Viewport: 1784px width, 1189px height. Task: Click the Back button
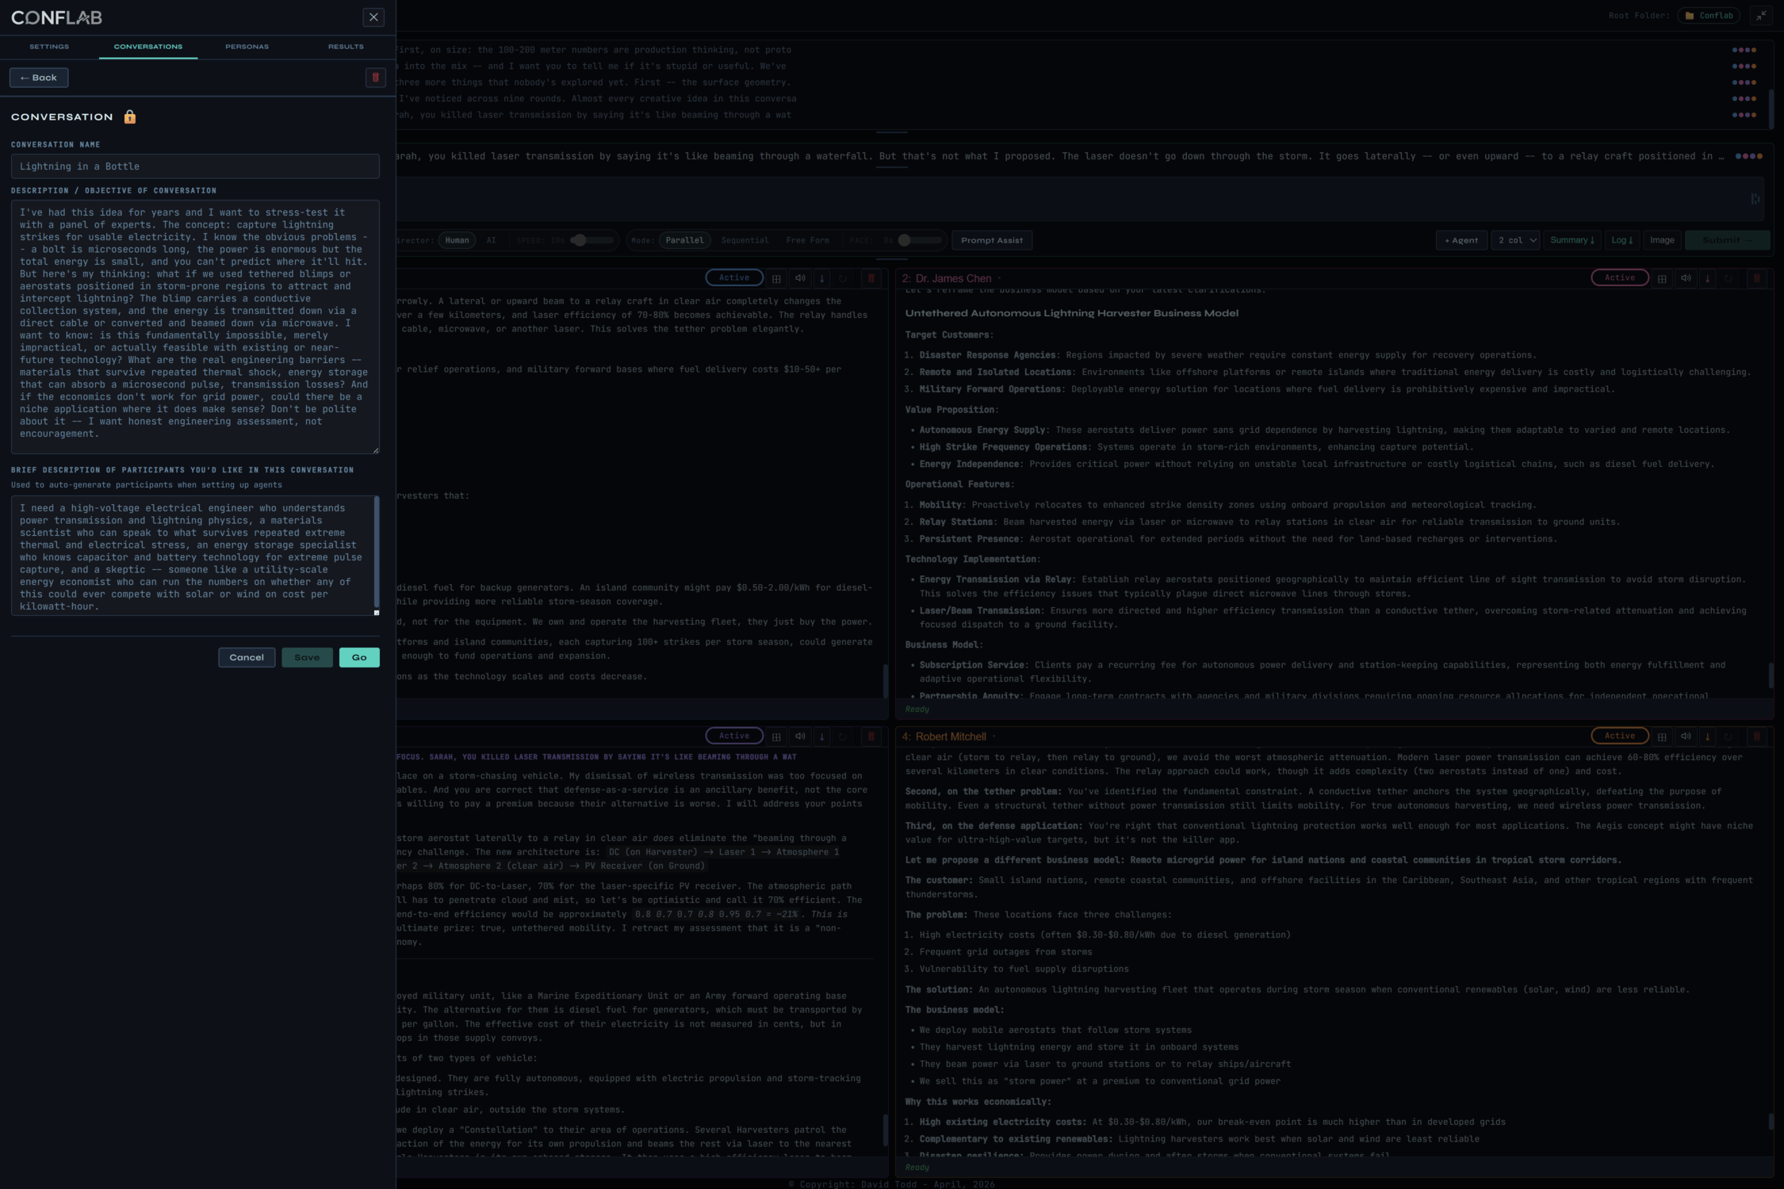pyautogui.click(x=39, y=78)
